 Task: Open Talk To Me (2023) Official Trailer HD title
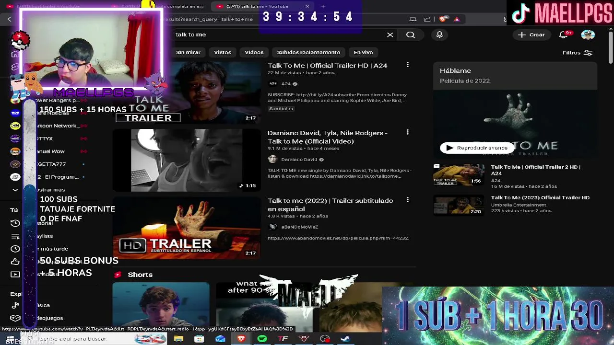(x=540, y=198)
